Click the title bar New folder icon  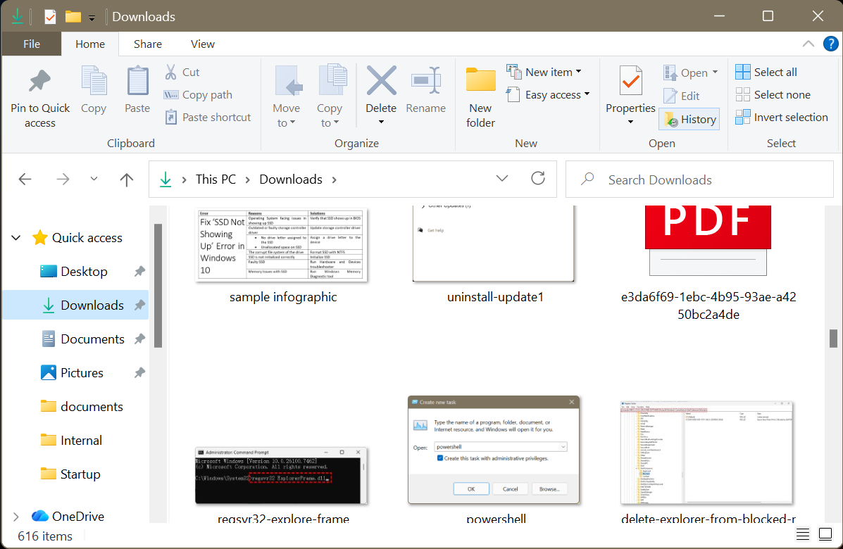(x=73, y=17)
